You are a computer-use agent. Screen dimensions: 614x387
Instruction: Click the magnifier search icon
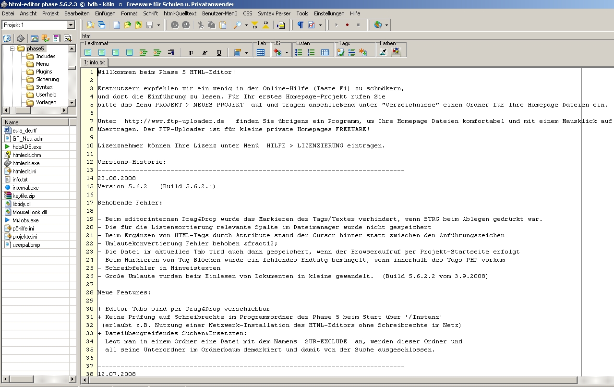(238, 25)
